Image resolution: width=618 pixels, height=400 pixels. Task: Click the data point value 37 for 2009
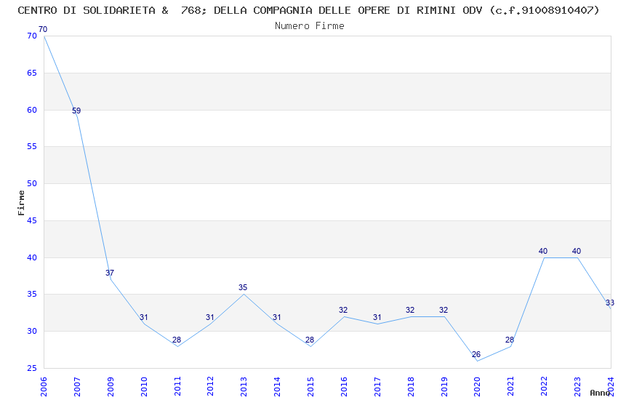110,273
